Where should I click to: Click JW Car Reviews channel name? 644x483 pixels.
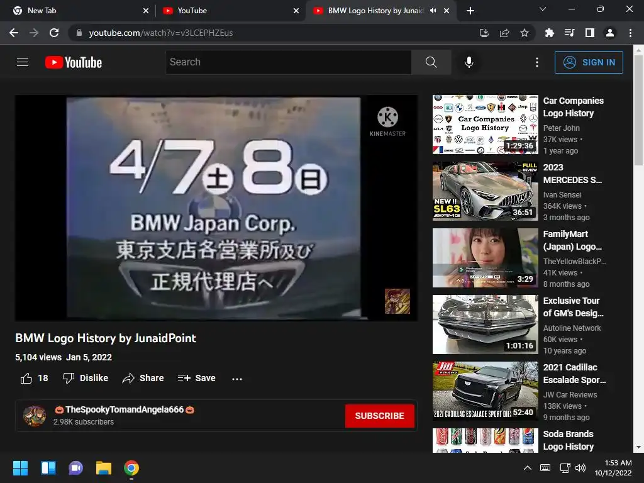(570, 394)
